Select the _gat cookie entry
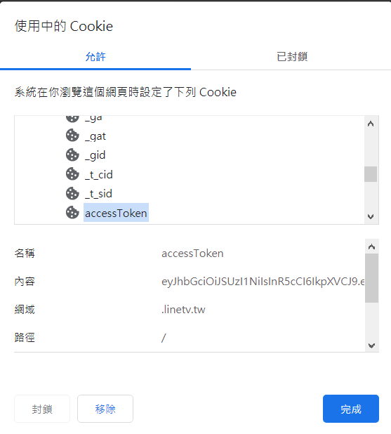Viewport: 391px width, 434px height. point(95,136)
